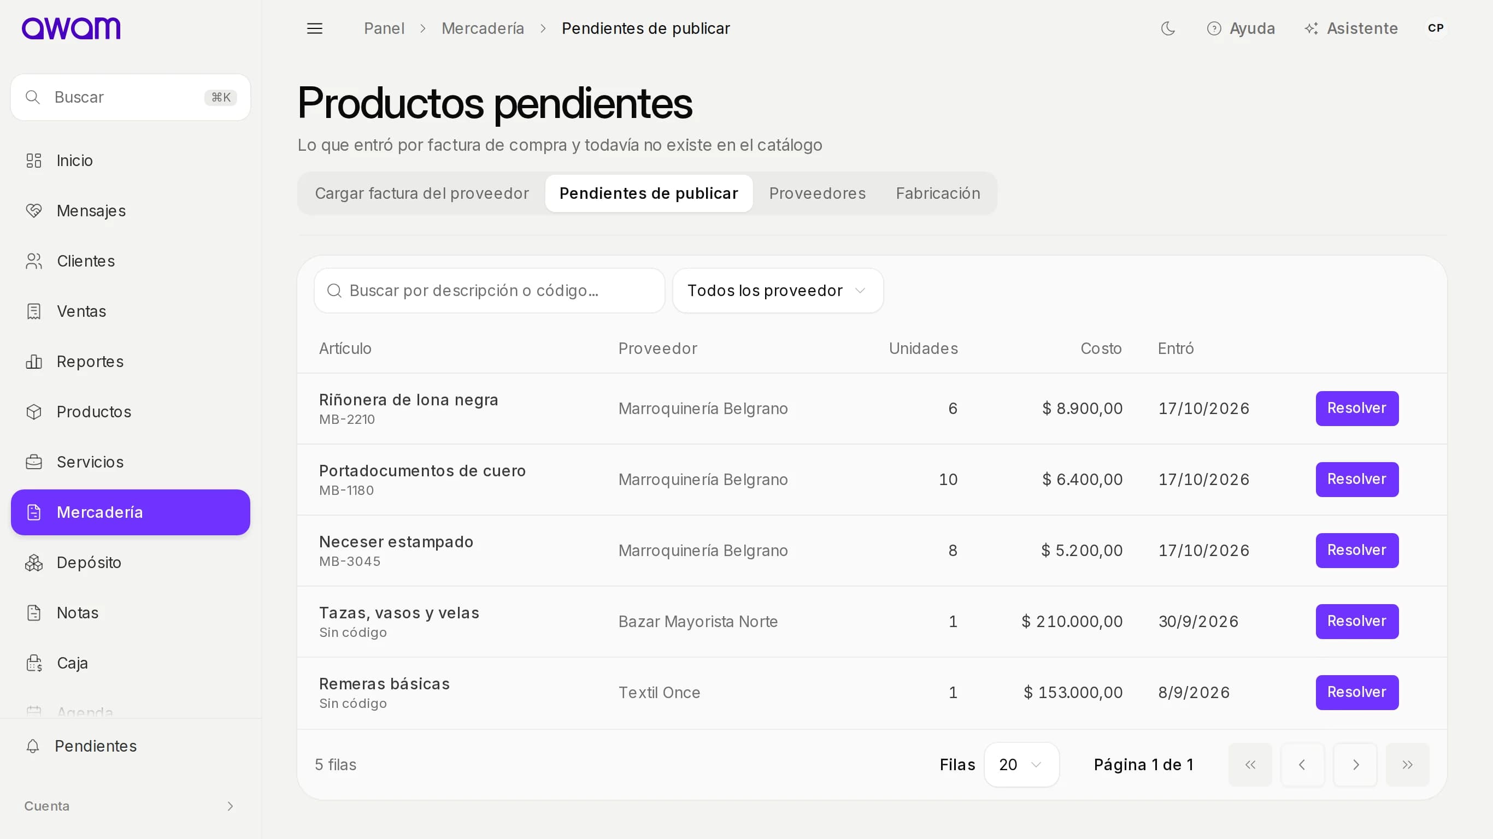The height and width of the screenshot is (839, 1493).
Task: Resolve Tazas, vasos y velas
Action: (x=1356, y=622)
